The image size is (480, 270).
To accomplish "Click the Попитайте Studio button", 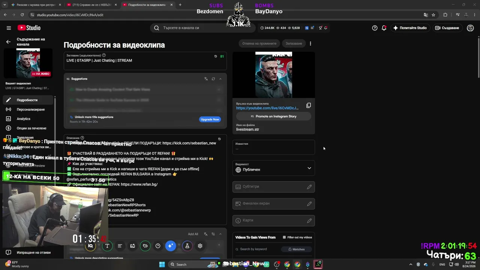I will click(x=410, y=28).
